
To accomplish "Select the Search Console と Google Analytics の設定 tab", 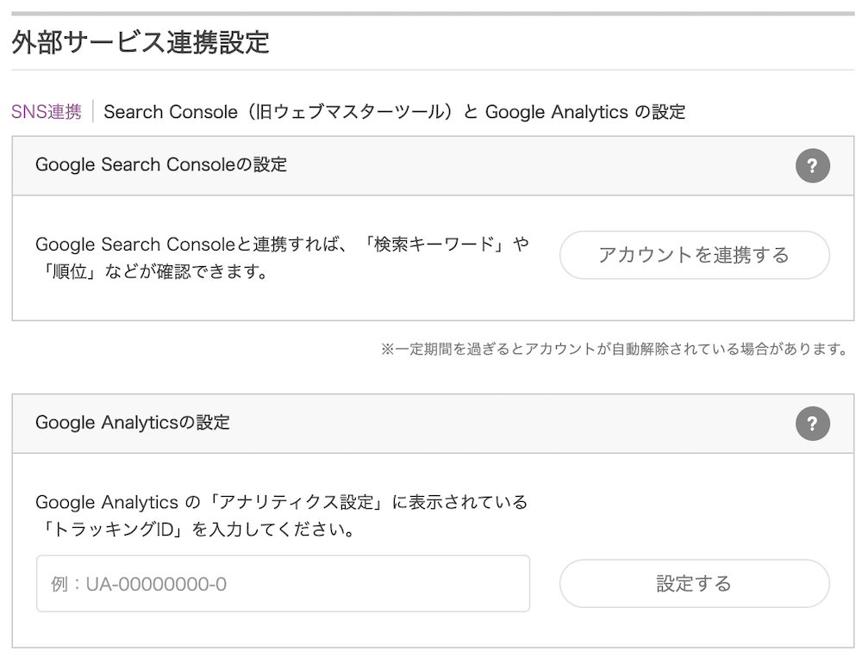I will [394, 112].
